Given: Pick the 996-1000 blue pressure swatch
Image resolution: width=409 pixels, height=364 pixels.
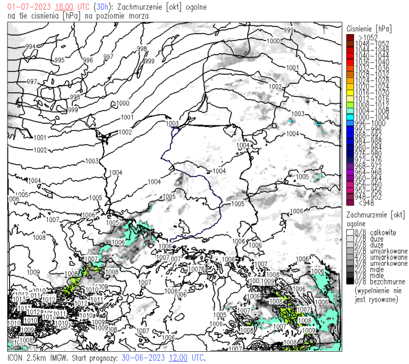Looking at the screenshot, I should click(x=350, y=123).
